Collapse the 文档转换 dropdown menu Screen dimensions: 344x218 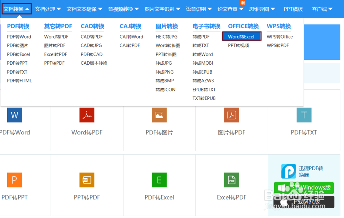click(17, 9)
